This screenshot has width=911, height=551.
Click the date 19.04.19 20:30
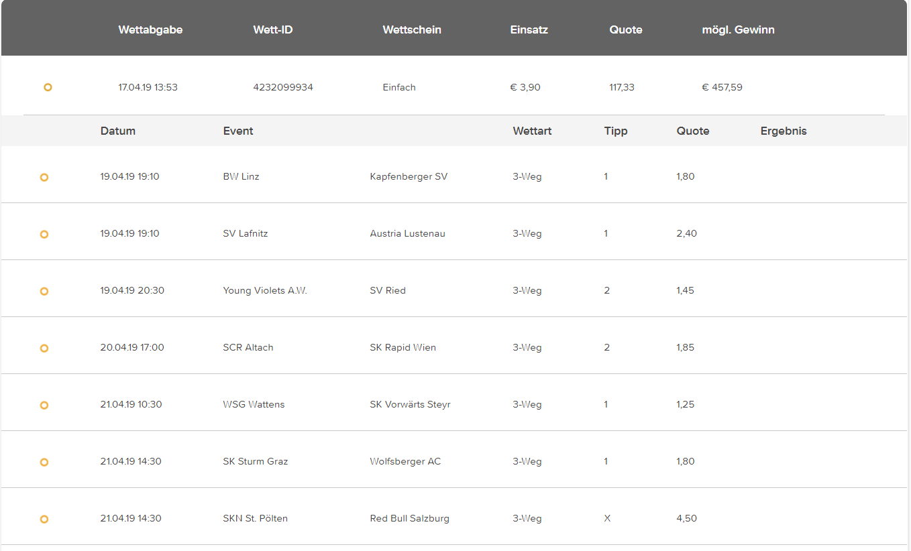point(132,290)
